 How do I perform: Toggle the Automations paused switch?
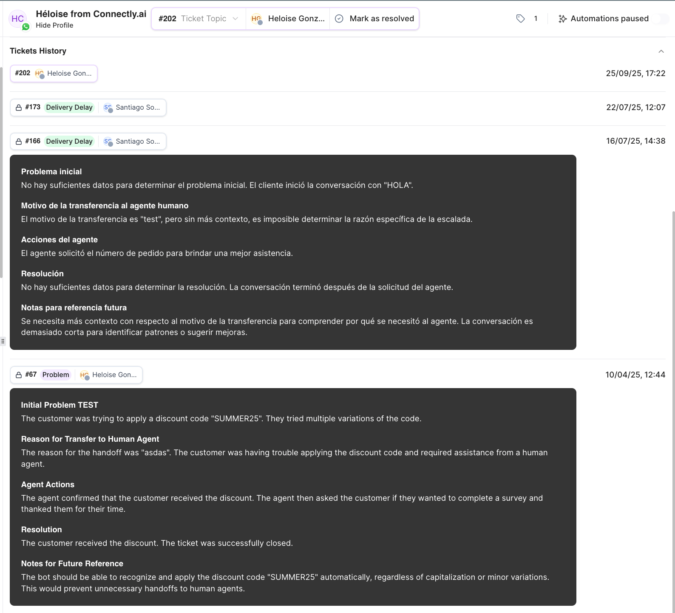coord(660,19)
